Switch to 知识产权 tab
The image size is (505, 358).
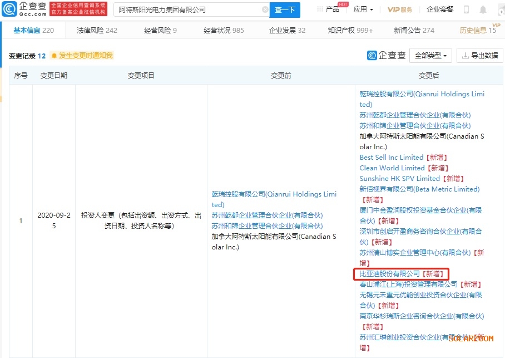click(350, 30)
